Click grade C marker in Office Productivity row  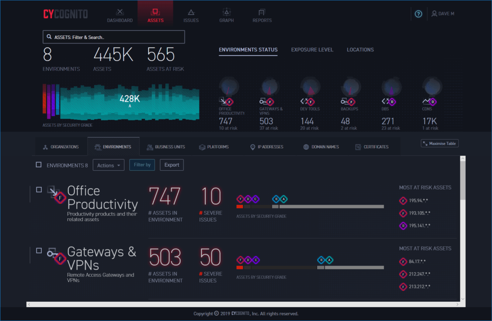pos(256,199)
